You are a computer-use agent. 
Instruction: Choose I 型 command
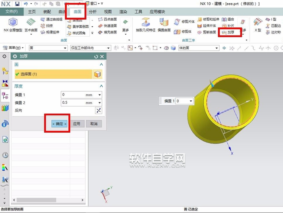(x=271, y=19)
